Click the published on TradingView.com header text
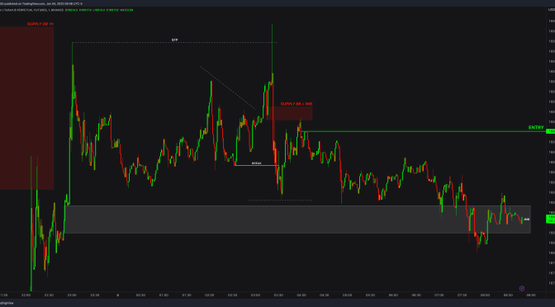This screenshot has height=307, width=555. 41,3
